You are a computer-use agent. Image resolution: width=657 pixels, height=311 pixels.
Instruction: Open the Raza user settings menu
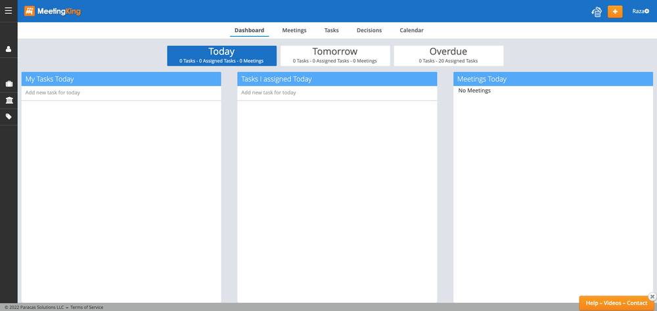point(640,11)
